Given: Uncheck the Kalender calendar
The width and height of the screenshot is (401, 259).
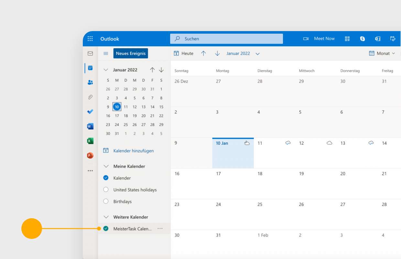Looking at the screenshot, I should (106, 178).
